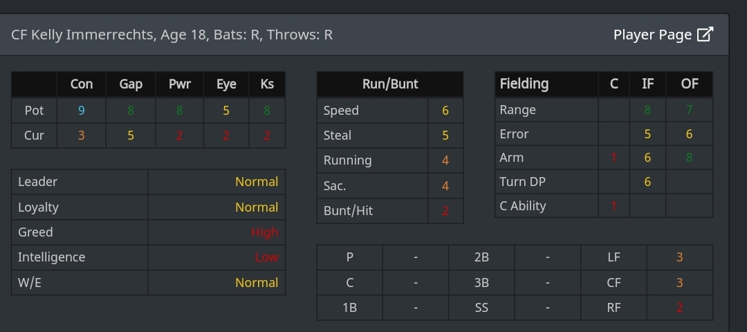This screenshot has width=747, height=332.
Task: Click the Pot row label
Action: coord(35,110)
